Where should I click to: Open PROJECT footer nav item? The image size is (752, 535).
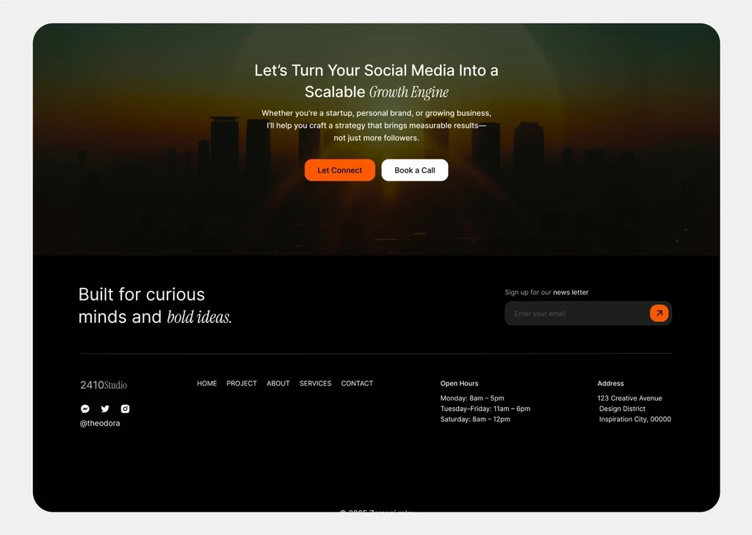click(x=242, y=384)
